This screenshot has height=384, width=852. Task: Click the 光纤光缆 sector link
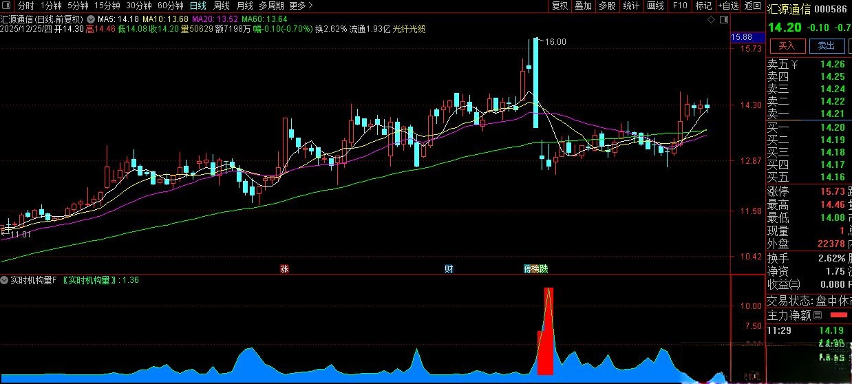tap(409, 29)
